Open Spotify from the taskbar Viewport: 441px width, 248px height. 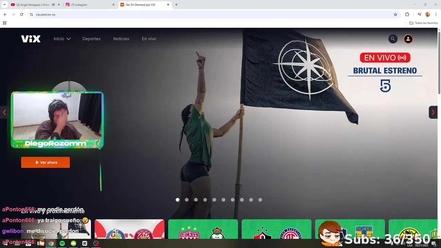tap(62, 244)
